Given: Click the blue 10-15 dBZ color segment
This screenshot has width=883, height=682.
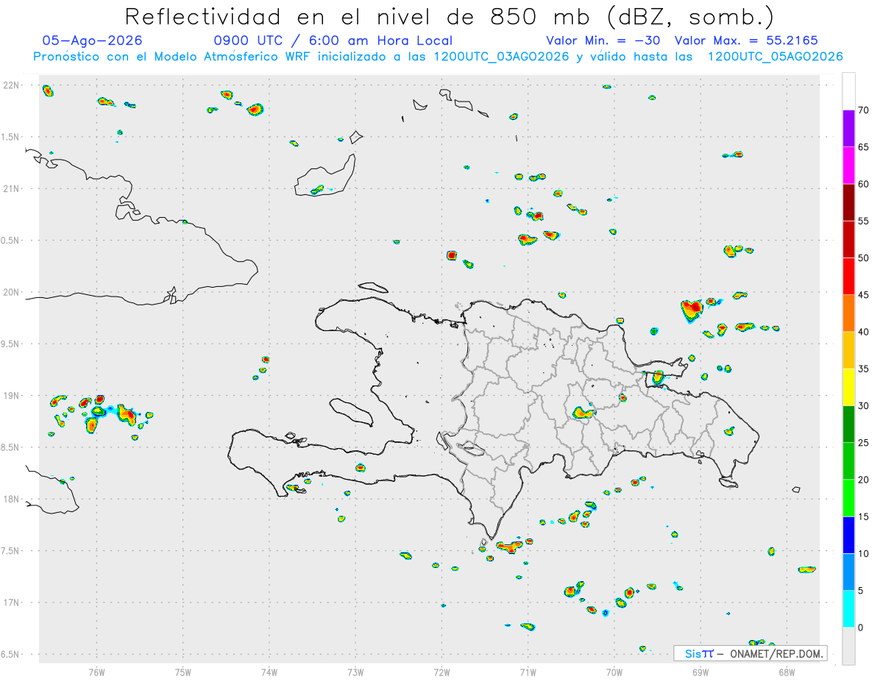Looking at the screenshot, I should click(x=848, y=535).
